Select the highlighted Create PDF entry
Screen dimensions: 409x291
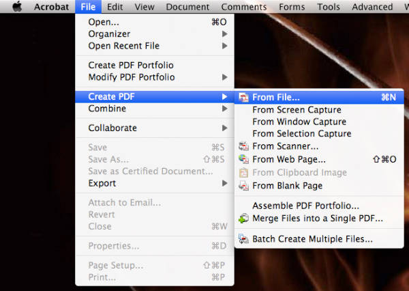click(155, 97)
